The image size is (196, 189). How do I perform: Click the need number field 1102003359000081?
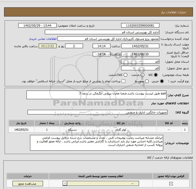click(140, 25)
